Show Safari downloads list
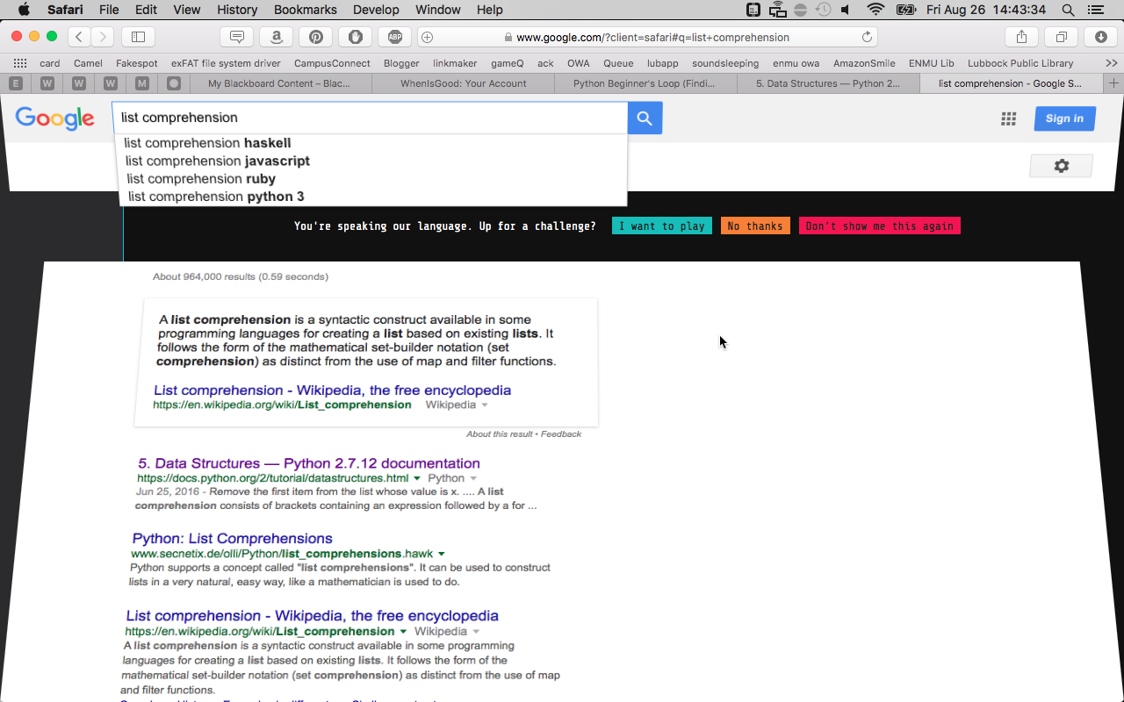 coord(1100,37)
